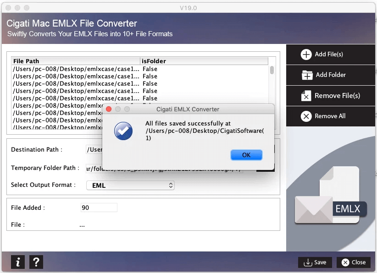Select the fifth file path row
377x273 pixels.
pos(140,98)
